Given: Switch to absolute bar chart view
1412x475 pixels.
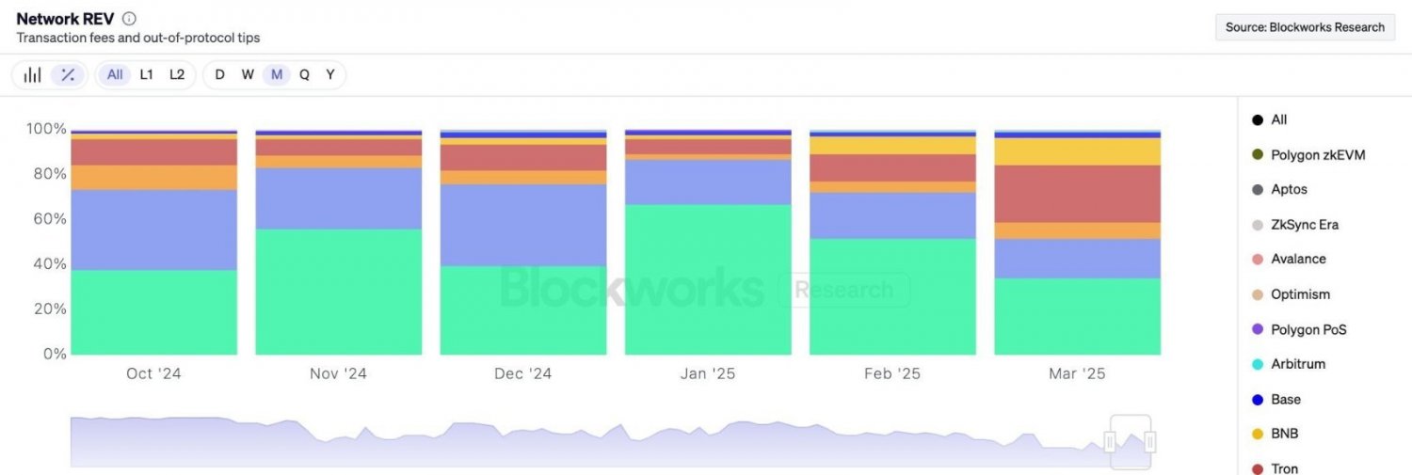Looking at the screenshot, I should [33, 75].
